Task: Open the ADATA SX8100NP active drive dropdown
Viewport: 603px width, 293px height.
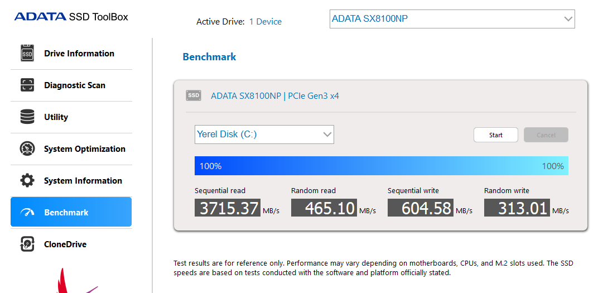Action: (452, 19)
